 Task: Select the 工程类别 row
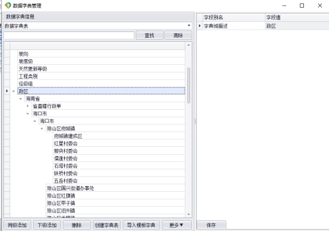101,76
